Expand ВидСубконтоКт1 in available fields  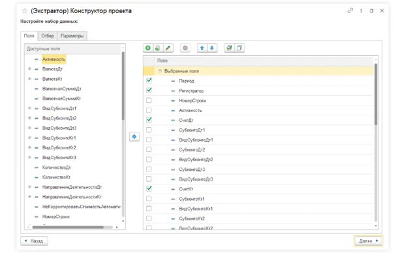click(29, 138)
